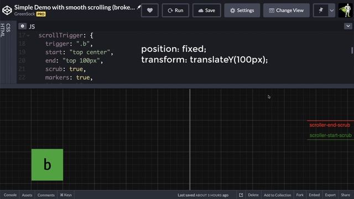This screenshot has height=199, width=354.
Task: Add pen to Collection
Action: (x=278, y=195)
